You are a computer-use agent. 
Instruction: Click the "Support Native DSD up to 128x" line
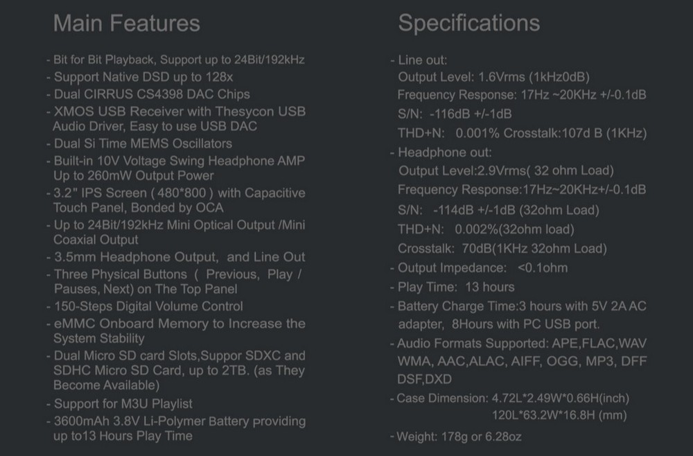(140, 77)
